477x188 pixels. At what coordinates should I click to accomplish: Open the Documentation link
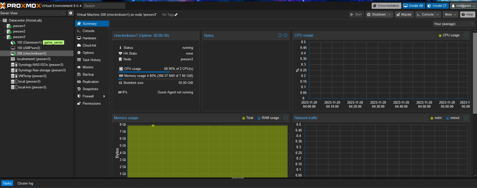(x=386, y=6)
